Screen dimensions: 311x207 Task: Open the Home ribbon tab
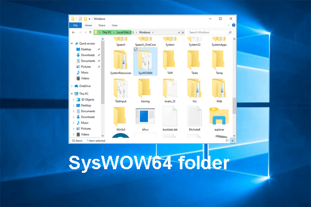[88, 25]
